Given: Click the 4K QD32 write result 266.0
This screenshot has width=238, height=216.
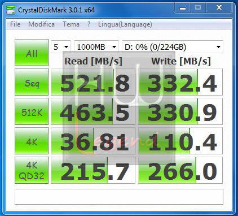Looking at the screenshot, I should [x=180, y=170].
